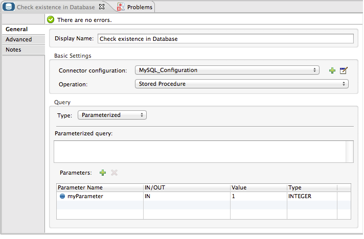Click the green plus to add connector configuration
This screenshot has height=239, width=364.
332,70
